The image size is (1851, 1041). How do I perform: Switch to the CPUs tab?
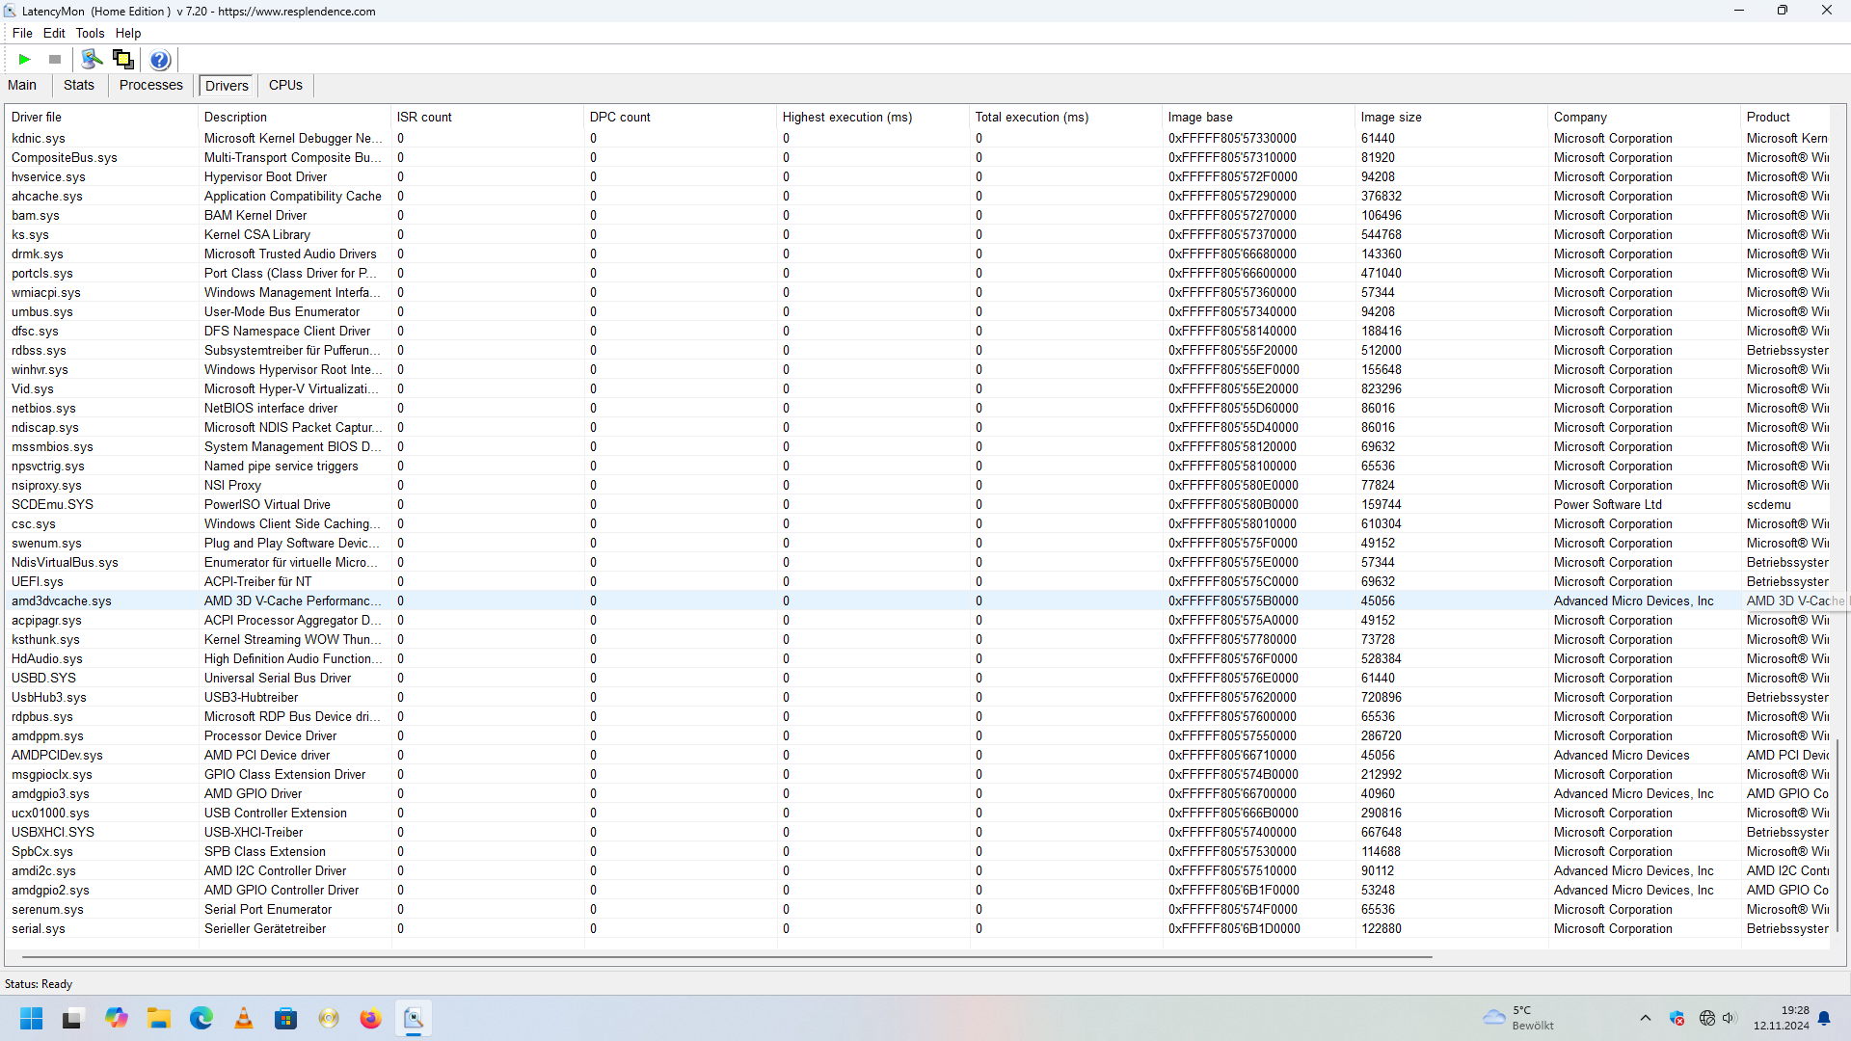pos(285,85)
